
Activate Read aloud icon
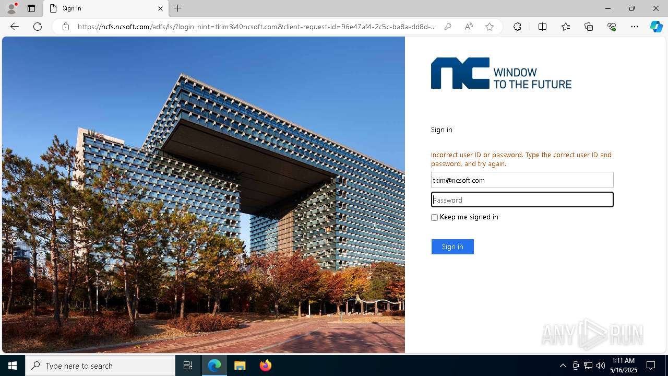pyautogui.click(x=469, y=27)
